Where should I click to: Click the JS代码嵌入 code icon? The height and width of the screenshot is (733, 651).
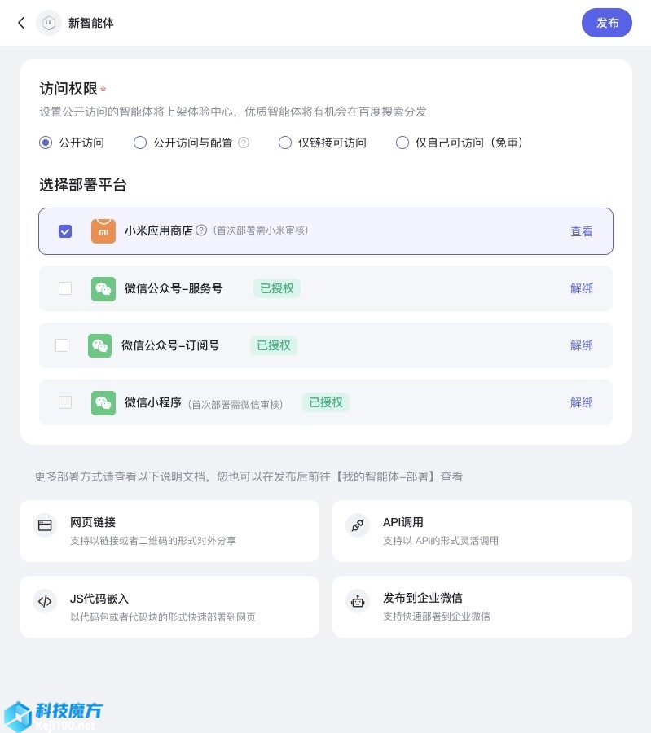pos(45,601)
